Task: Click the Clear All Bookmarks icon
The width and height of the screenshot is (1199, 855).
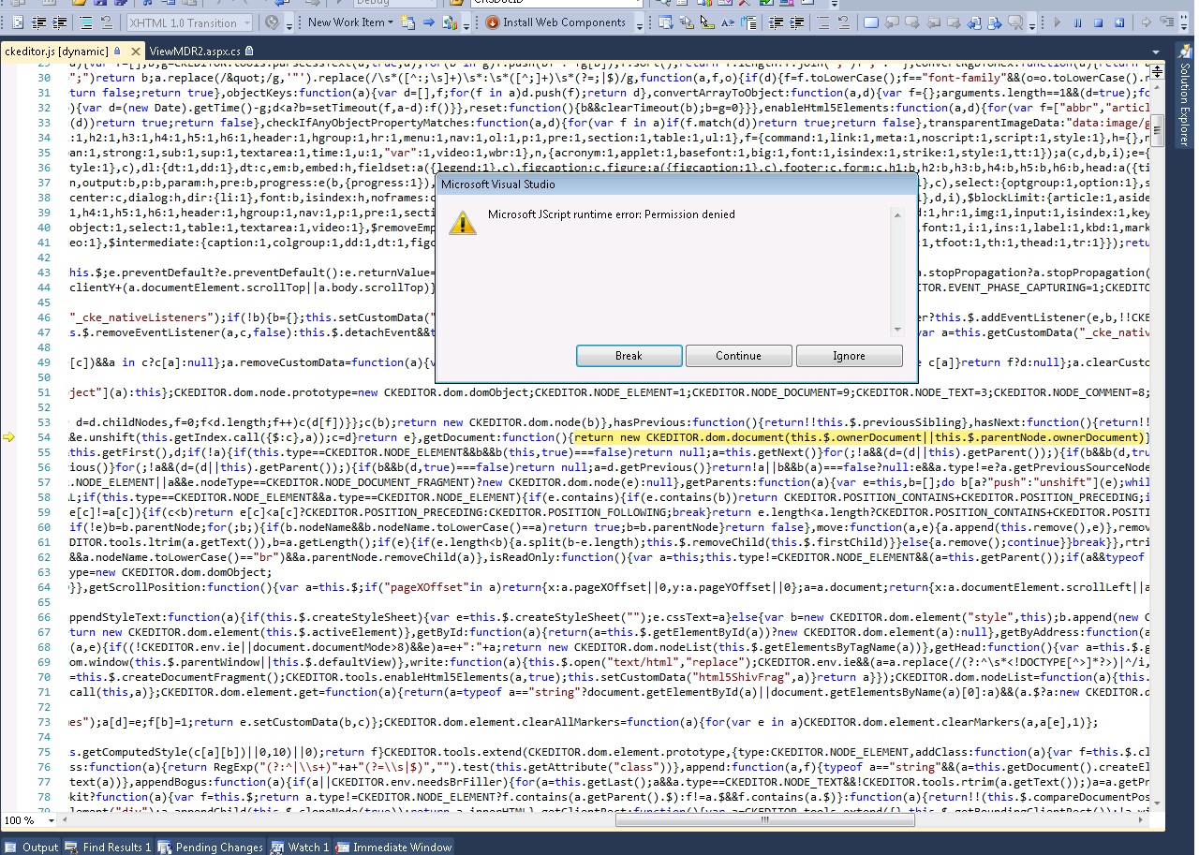Action: tap(1014, 22)
